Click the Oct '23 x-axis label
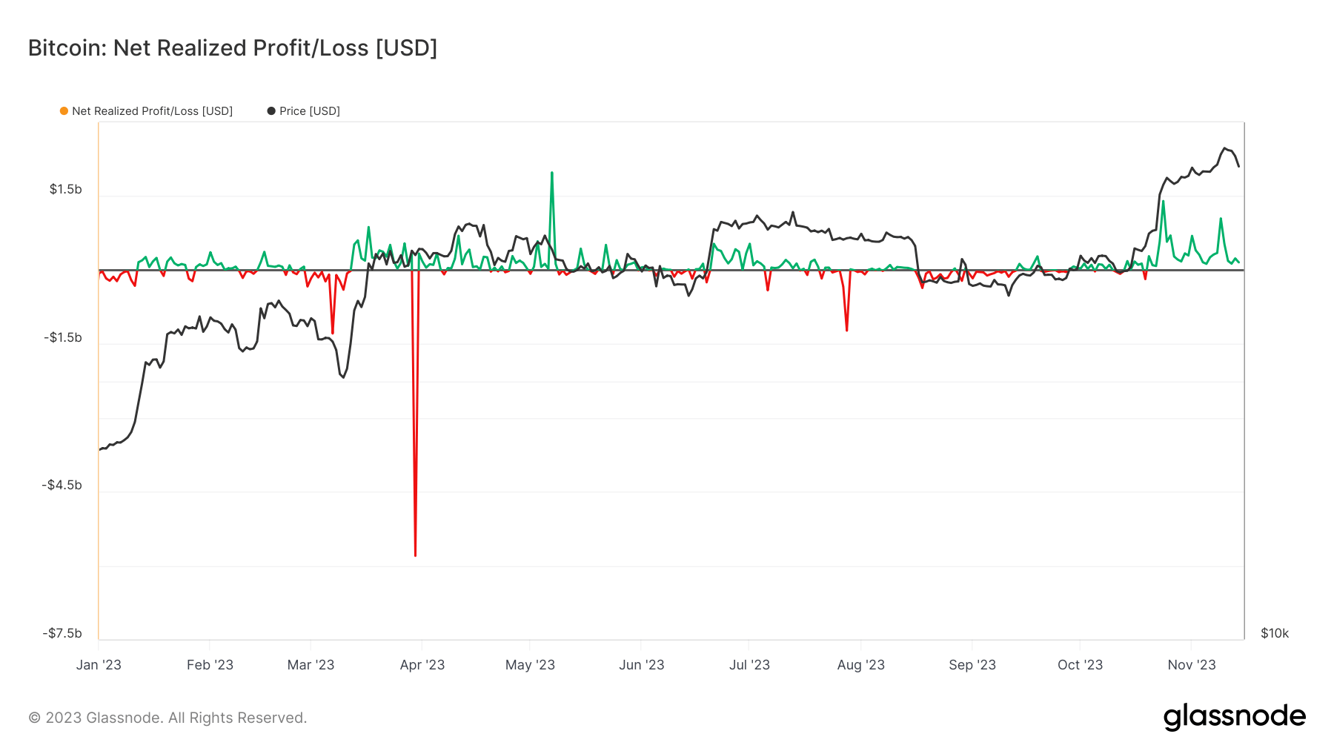1334x751 pixels. [1080, 665]
